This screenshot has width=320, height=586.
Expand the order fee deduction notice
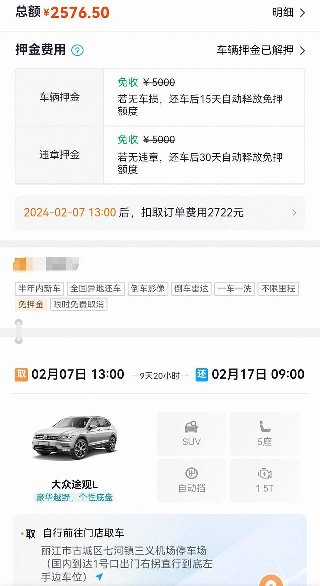[160, 213]
